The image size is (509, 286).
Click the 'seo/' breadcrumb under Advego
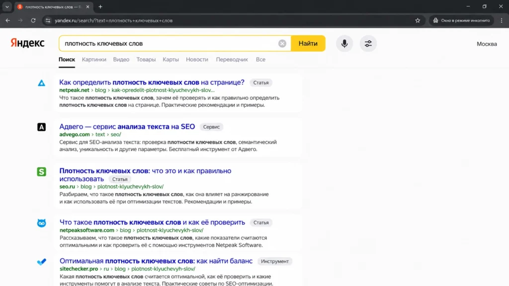pos(116,134)
